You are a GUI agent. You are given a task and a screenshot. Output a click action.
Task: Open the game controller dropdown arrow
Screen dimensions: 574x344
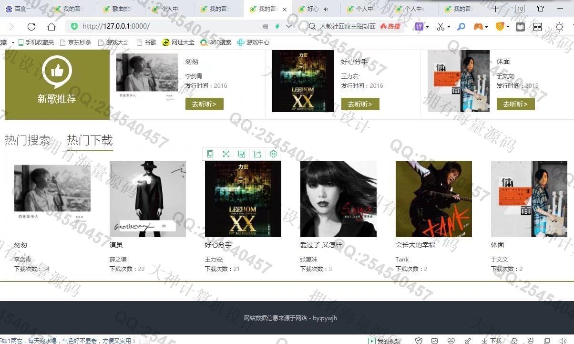tap(486, 27)
